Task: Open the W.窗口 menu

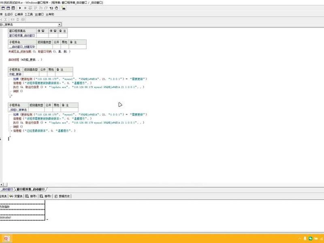Action: coord(39,14)
